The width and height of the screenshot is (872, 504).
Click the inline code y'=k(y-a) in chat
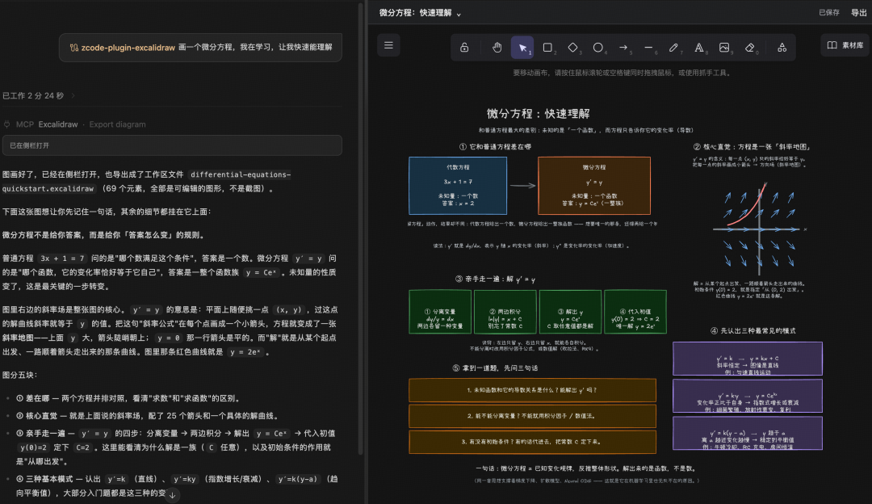click(299, 479)
